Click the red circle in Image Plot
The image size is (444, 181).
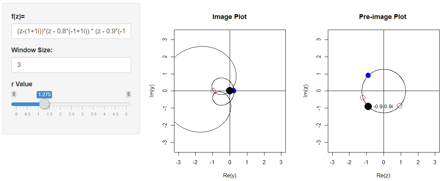(213, 91)
